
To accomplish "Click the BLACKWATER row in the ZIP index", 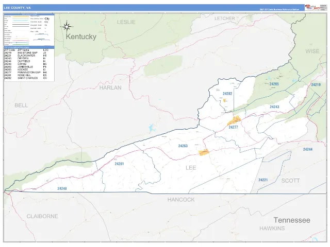I will (26, 56).
